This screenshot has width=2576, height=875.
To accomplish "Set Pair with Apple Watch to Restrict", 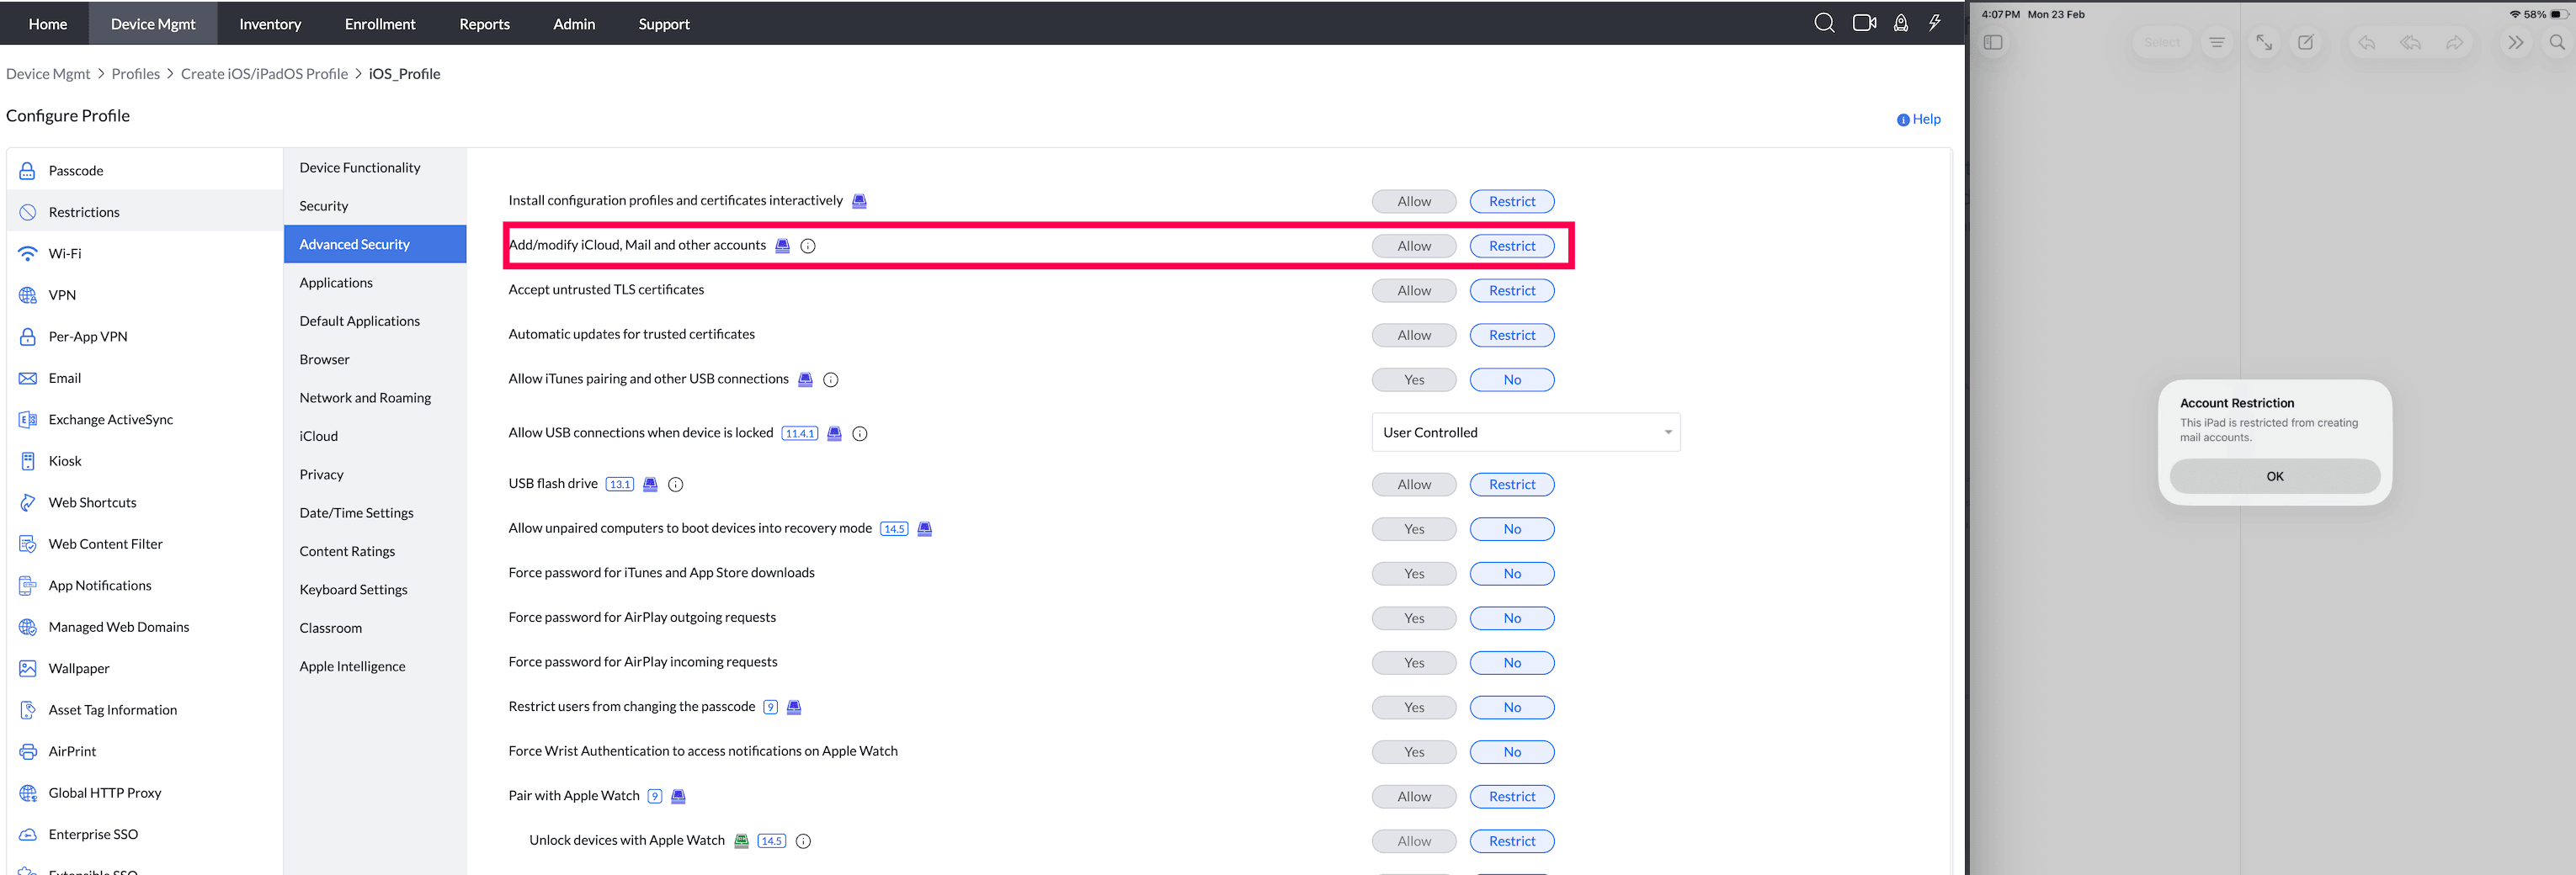I will tap(1511, 796).
